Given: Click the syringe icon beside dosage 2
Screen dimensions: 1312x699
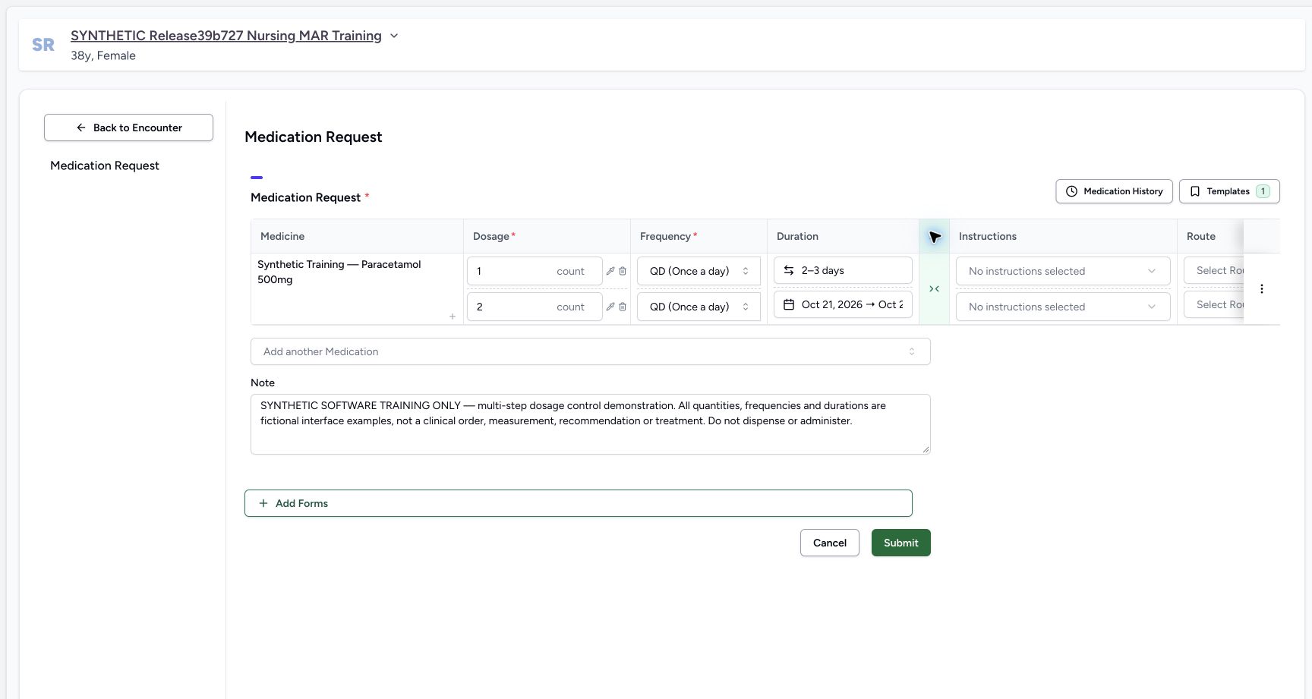Looking at the screenshot, I should 610,307.
